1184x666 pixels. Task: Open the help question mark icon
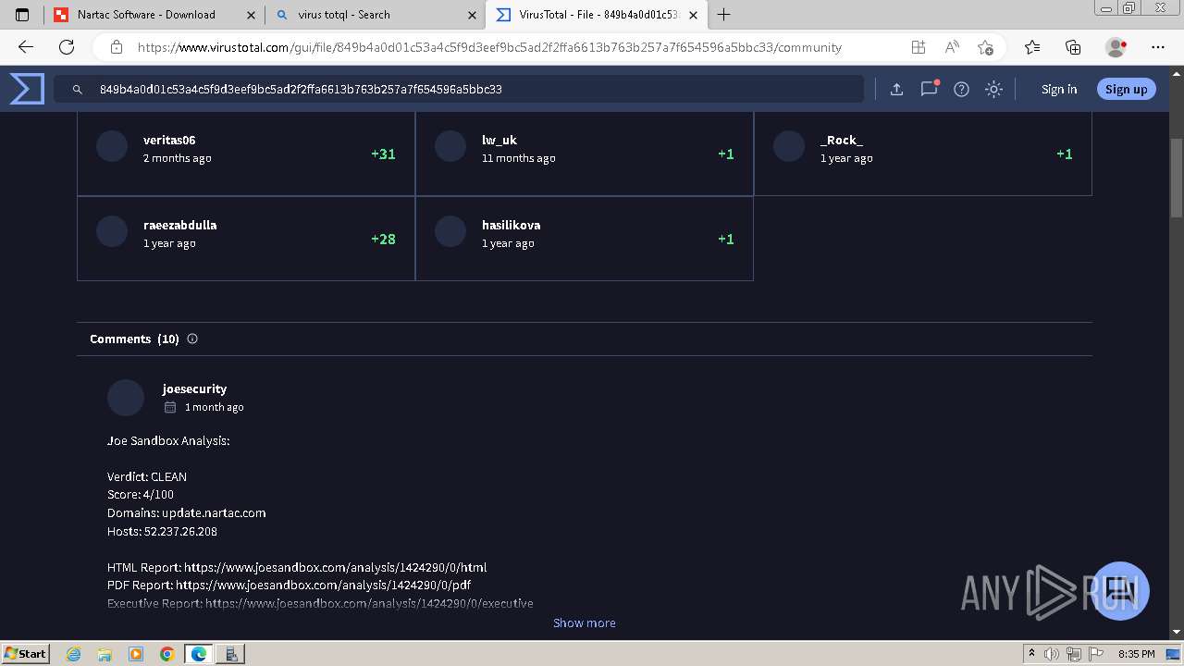pos(961,89)
